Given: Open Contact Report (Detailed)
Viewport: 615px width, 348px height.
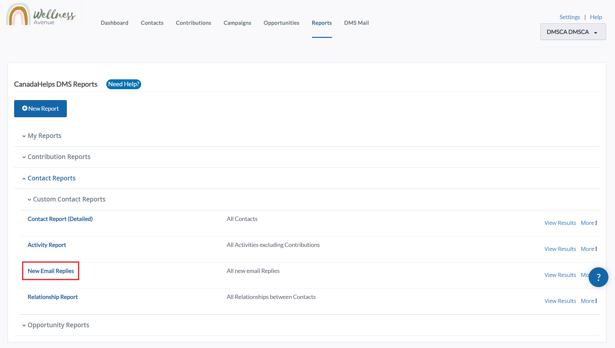Looking at the screenshot, I should [60, 219].
